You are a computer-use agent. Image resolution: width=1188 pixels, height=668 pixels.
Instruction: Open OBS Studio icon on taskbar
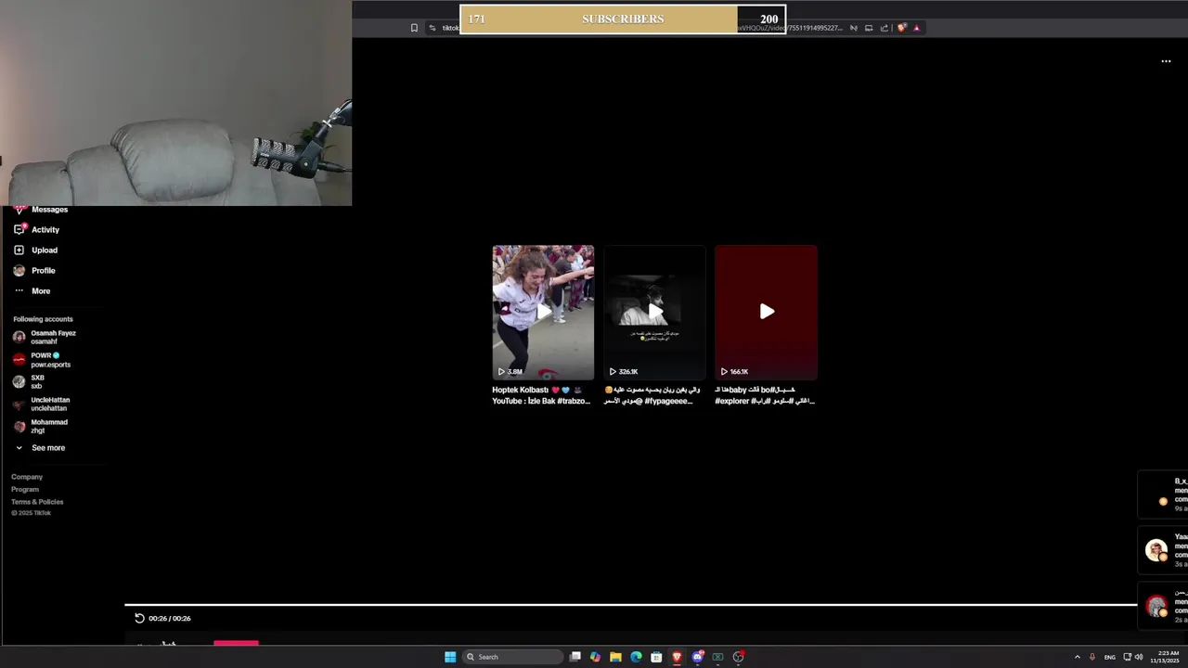pyautogui.click(x=738, y=657)
